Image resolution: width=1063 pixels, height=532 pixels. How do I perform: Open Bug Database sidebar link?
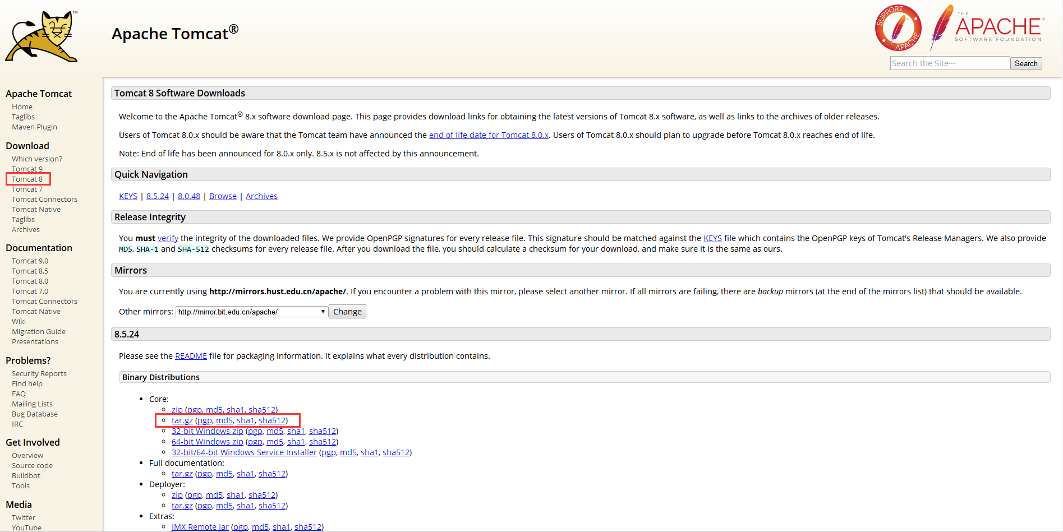pyautogui.click(x=35, y=414)
